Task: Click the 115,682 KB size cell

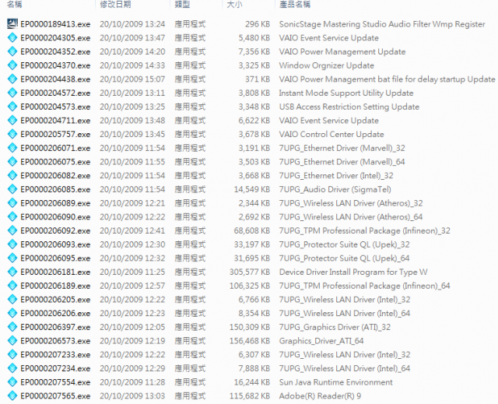Action: (x=250, y=395)
